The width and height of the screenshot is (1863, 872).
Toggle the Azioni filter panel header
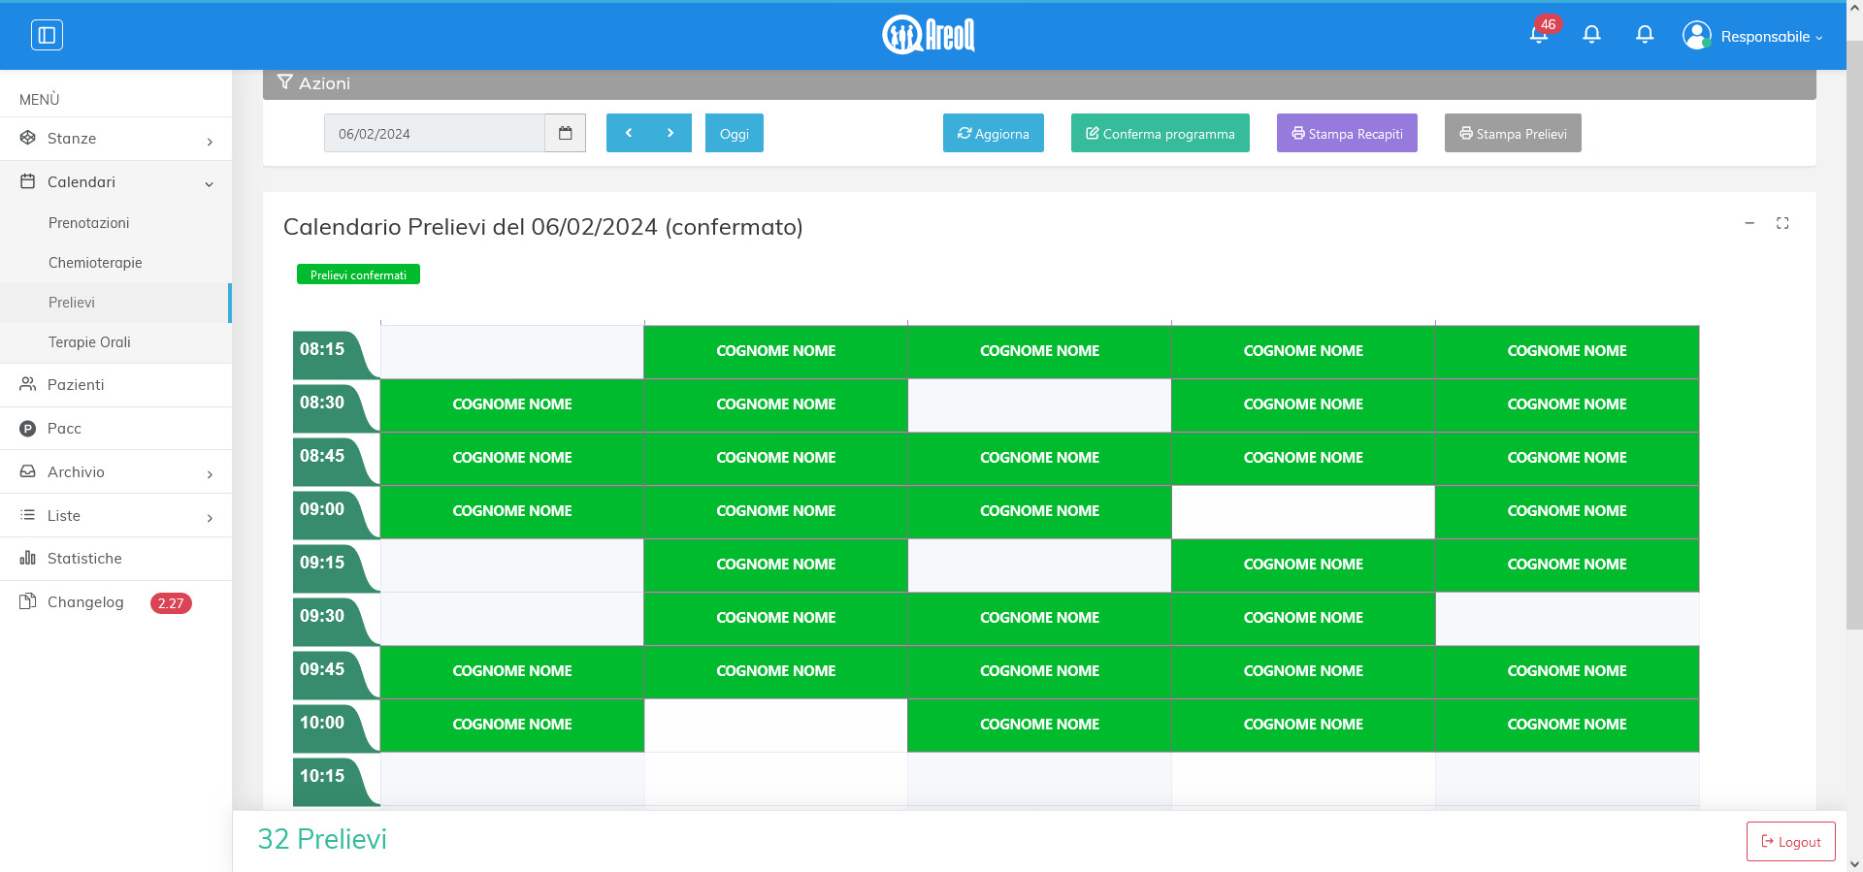point(325,83)
